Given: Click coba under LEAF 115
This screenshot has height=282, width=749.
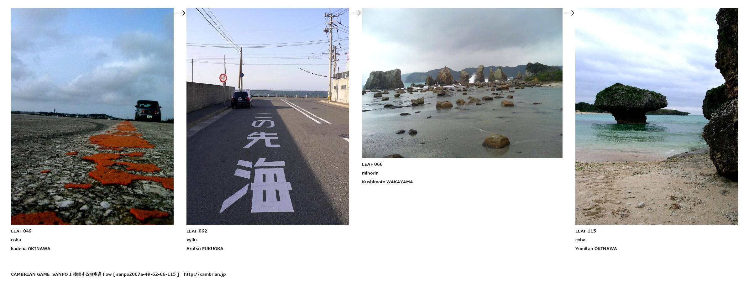Looking at the screenshot, I should 580,240.
